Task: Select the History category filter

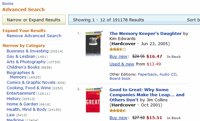Action: pos(14,99)
